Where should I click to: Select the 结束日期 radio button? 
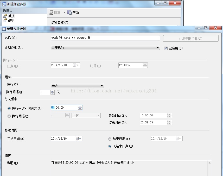click(110, 139)
